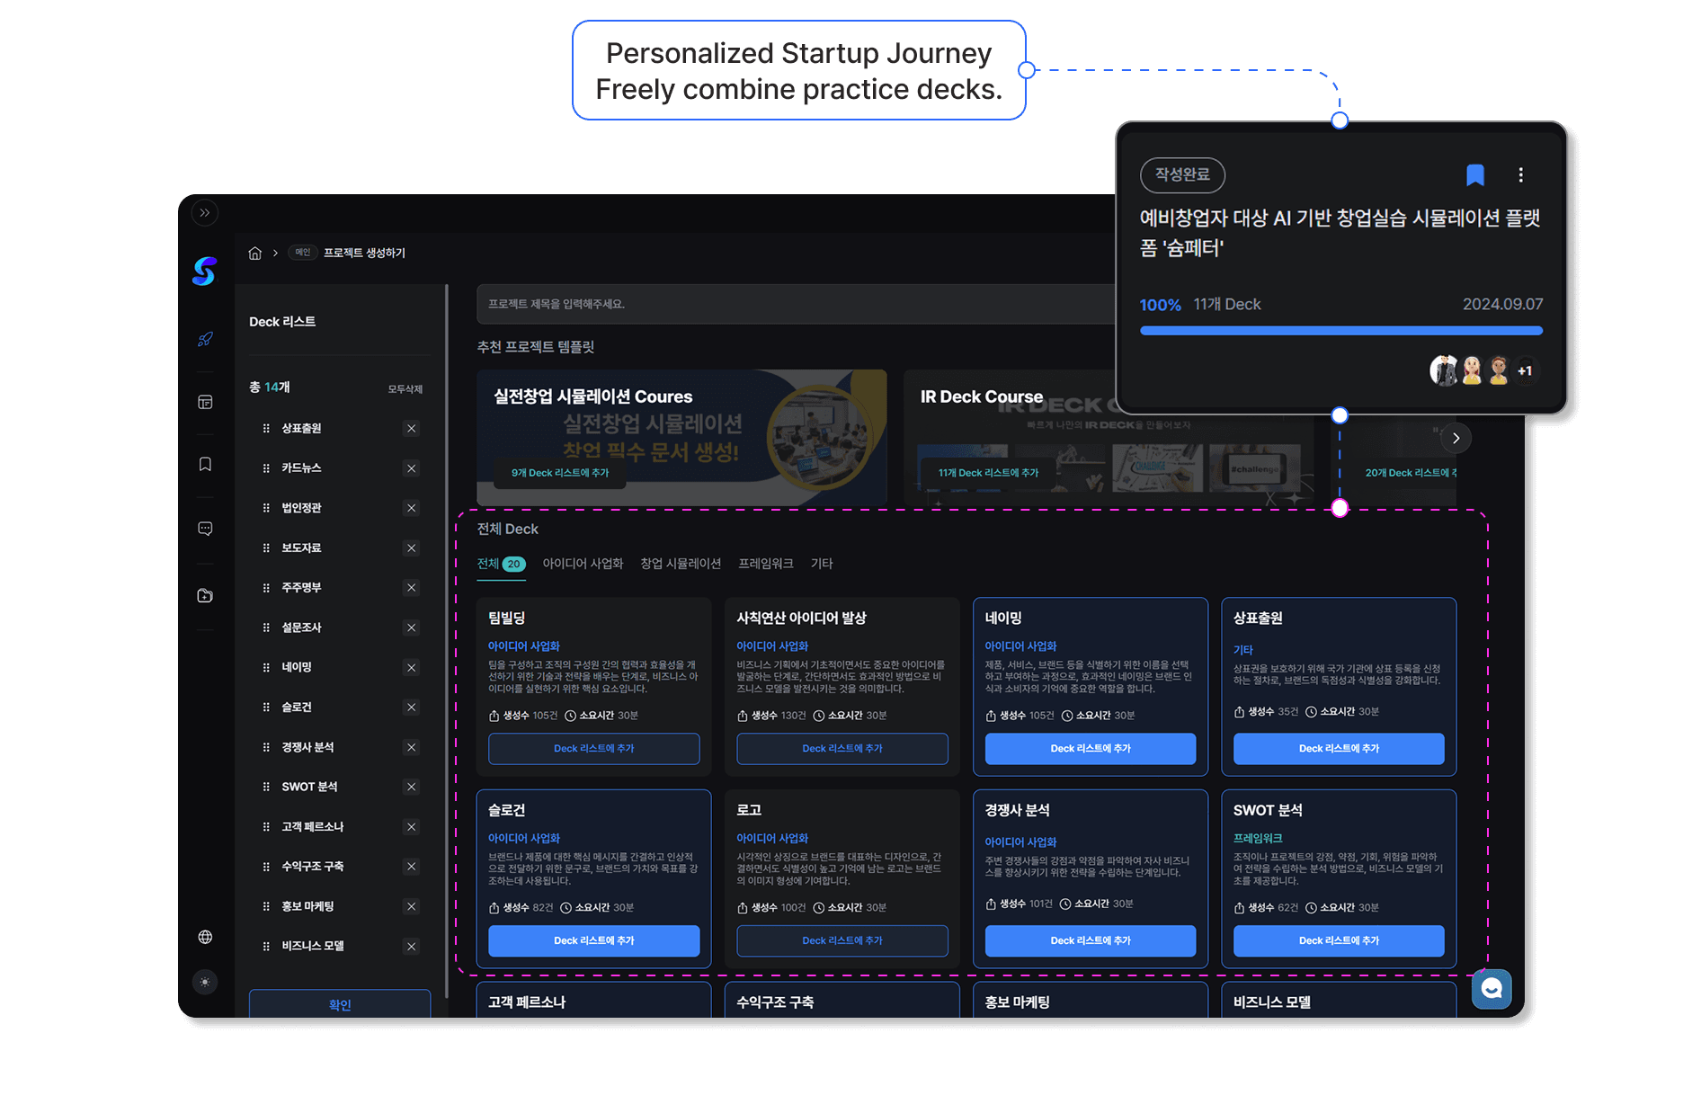Remove SWOT 분석 from Deck list
The image size is (1701, 1113).
(x=411, y=787)
